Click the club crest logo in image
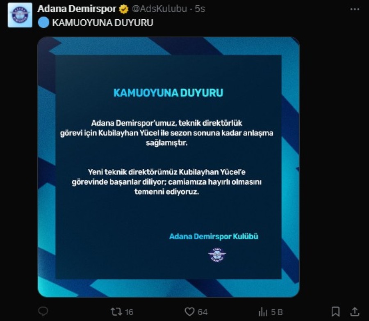The image size is (369, 321). [217, 255]
